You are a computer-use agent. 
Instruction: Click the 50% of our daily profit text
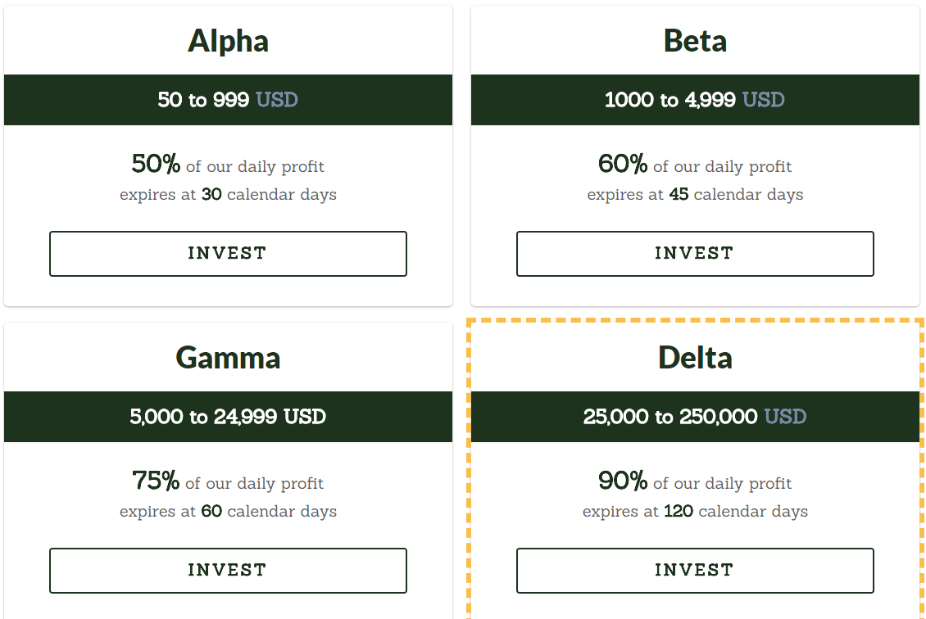[228, 164]
